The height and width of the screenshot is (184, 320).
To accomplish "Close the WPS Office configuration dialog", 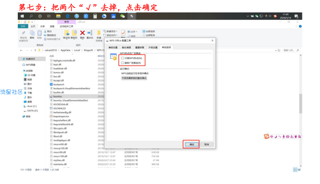I will click(212, 40).
